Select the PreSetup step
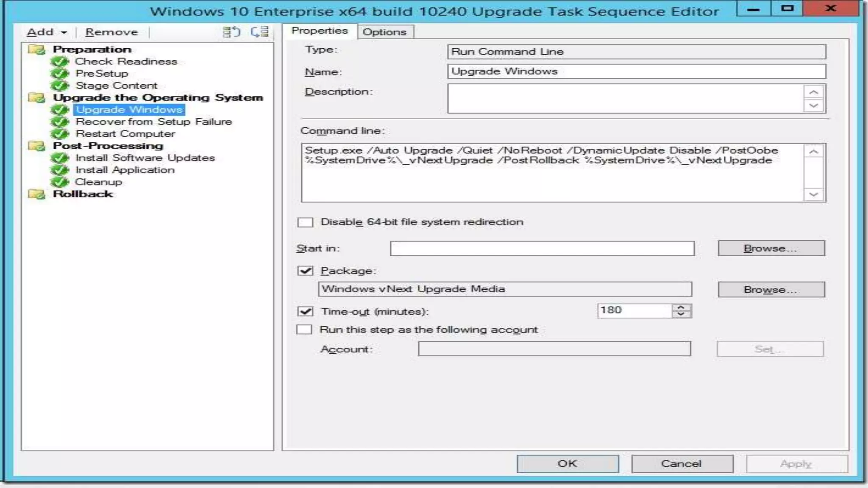Screen dimensions: 868x488 tap(102, 73)
